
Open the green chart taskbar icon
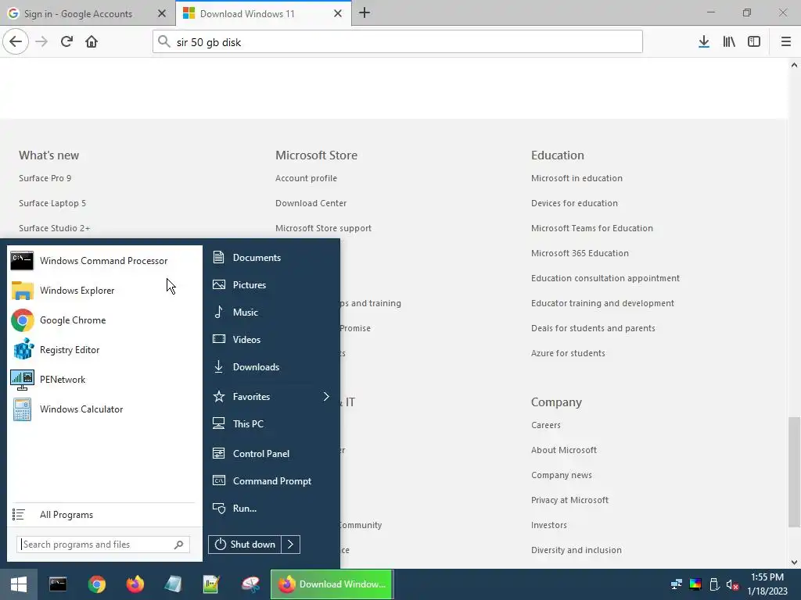pos(211,584)
